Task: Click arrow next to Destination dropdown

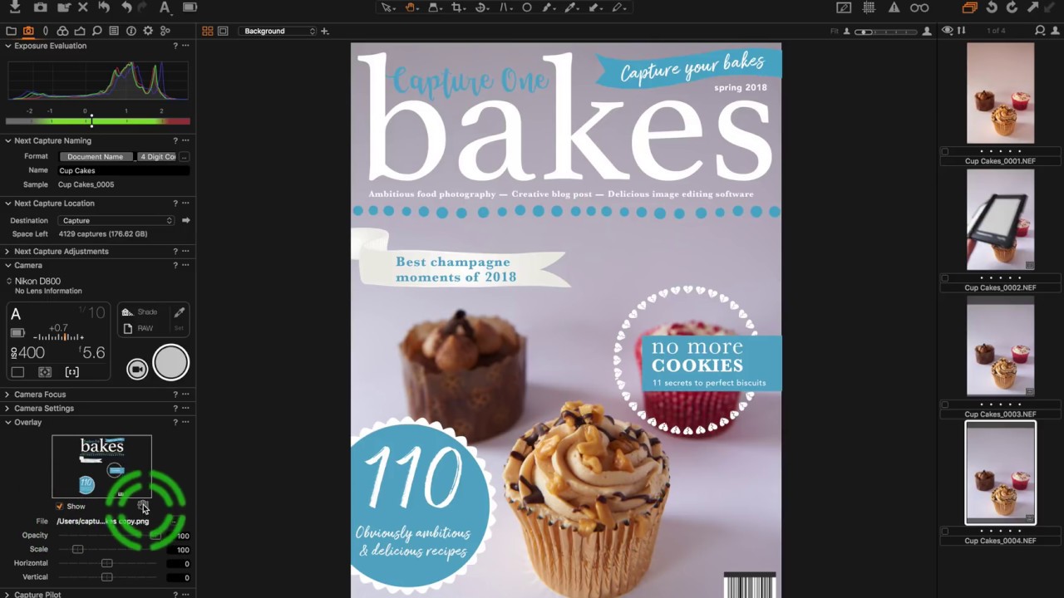Action: tap(185, 220)
